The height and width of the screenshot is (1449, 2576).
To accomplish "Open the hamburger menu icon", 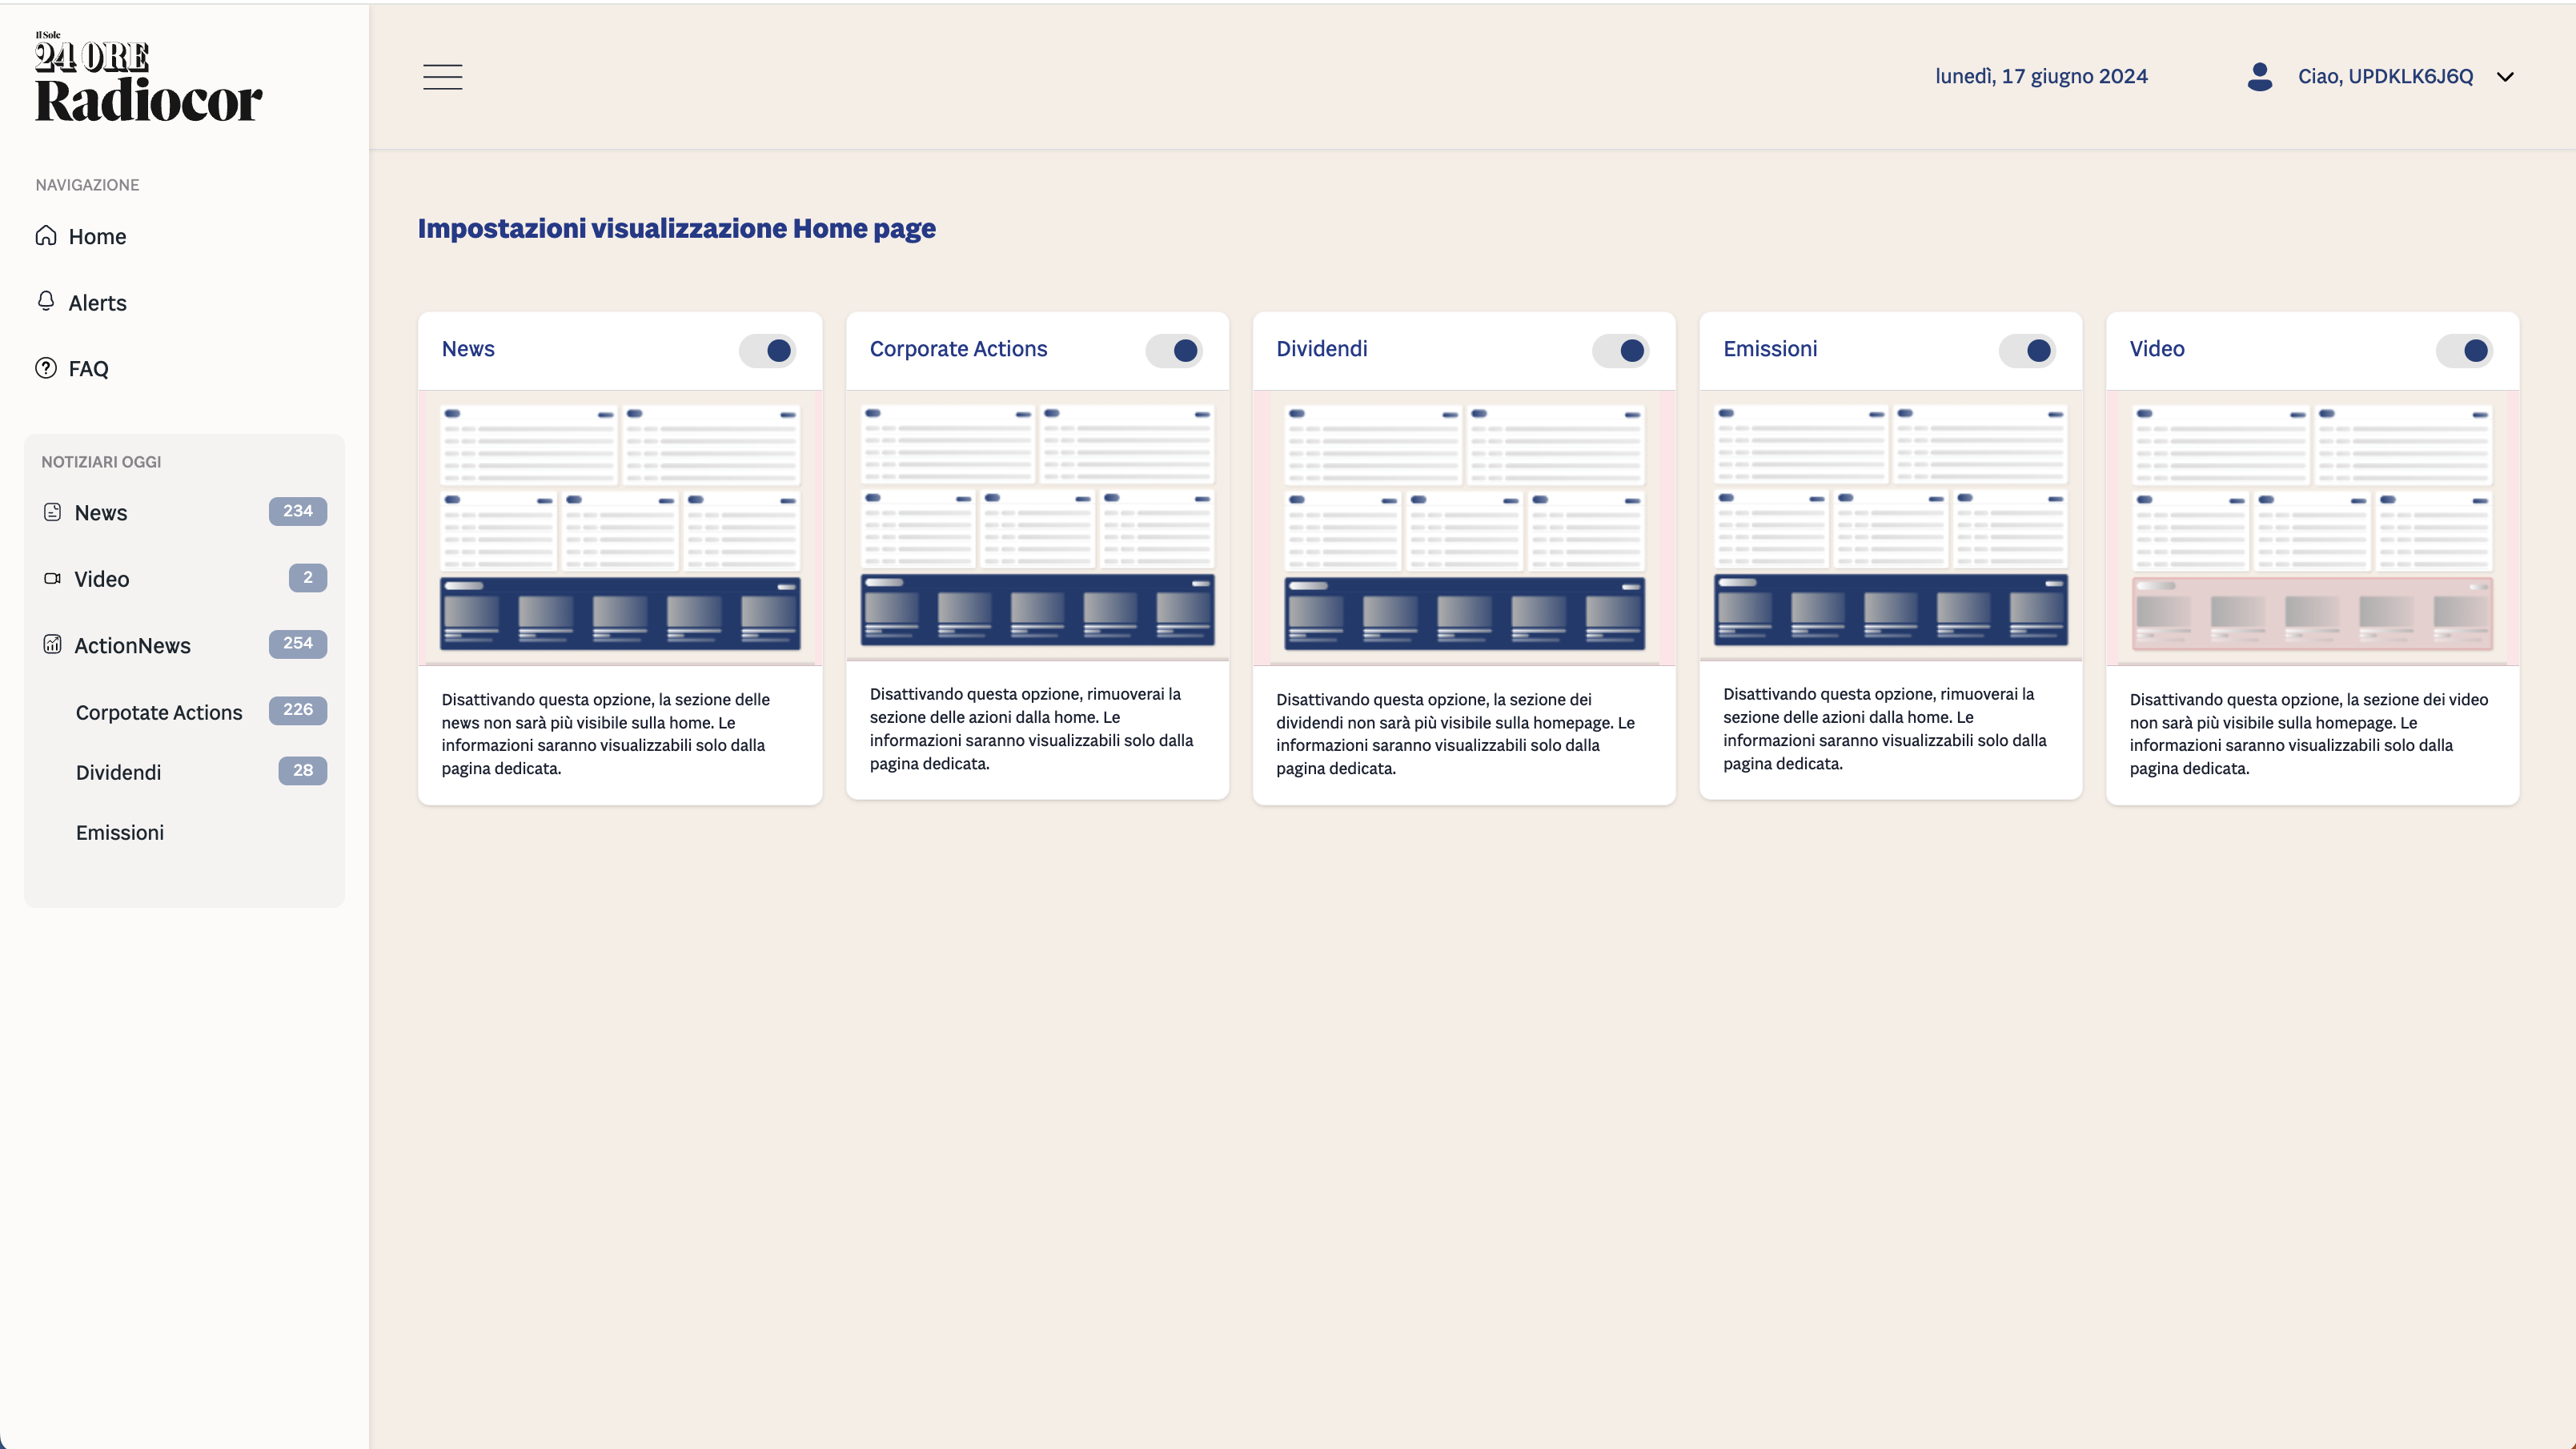I will pos(442,77).
